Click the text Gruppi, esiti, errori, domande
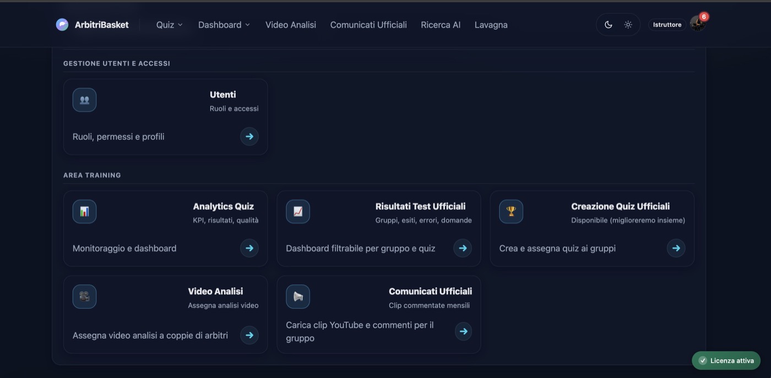This screenshot has width=771, height=378. (x=423, y=220)
